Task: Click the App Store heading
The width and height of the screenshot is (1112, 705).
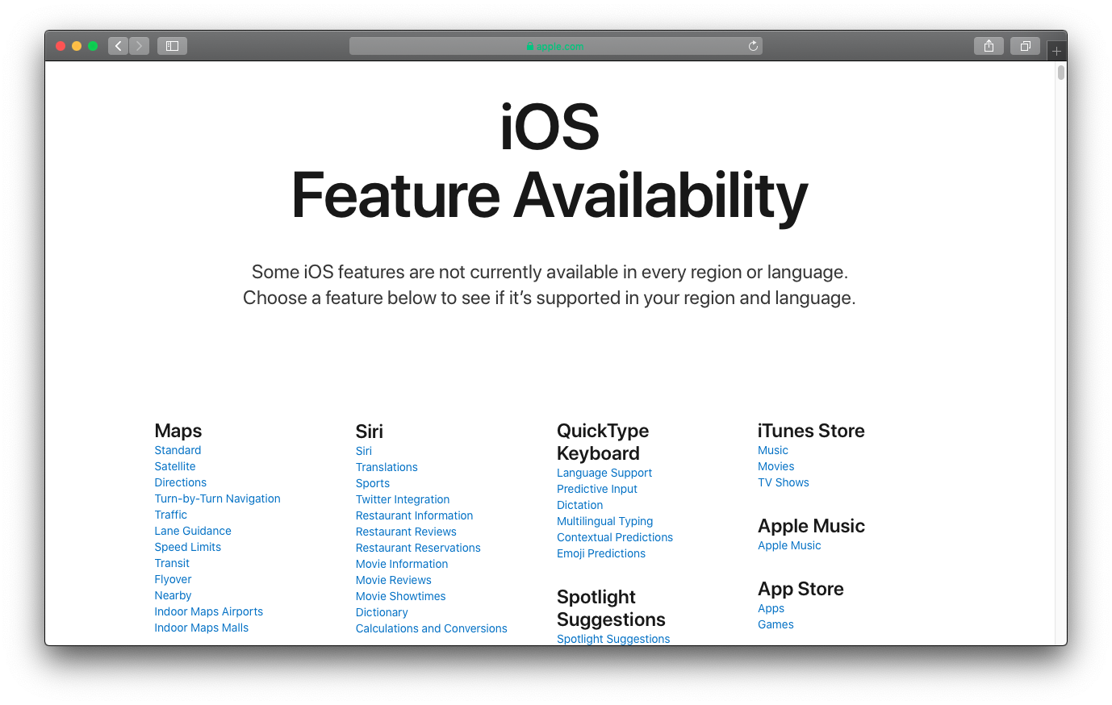Action: click(x=801, y=589)
